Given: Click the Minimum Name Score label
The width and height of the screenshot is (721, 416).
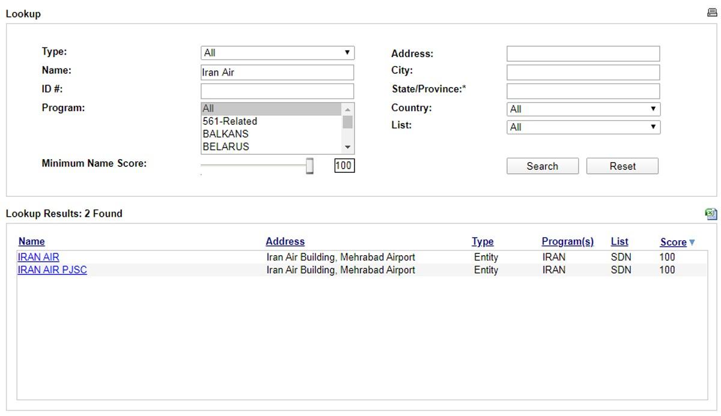Looking at the screenshot, I should pyautogui.click(x=94, y=163).
